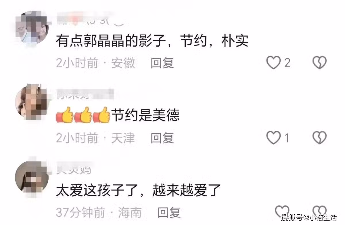Viewport: 345px width, 225px height.
Task: Like the comment about 郭晶晶的影子
Action: point(273,63)
